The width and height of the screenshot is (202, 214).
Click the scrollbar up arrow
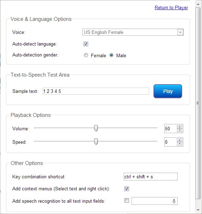coord(198,4)
